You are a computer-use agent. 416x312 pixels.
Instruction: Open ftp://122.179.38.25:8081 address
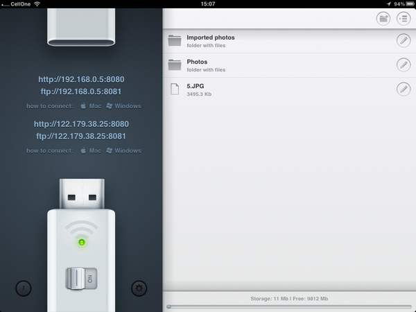pyautogui.click(x=81, y=136)
